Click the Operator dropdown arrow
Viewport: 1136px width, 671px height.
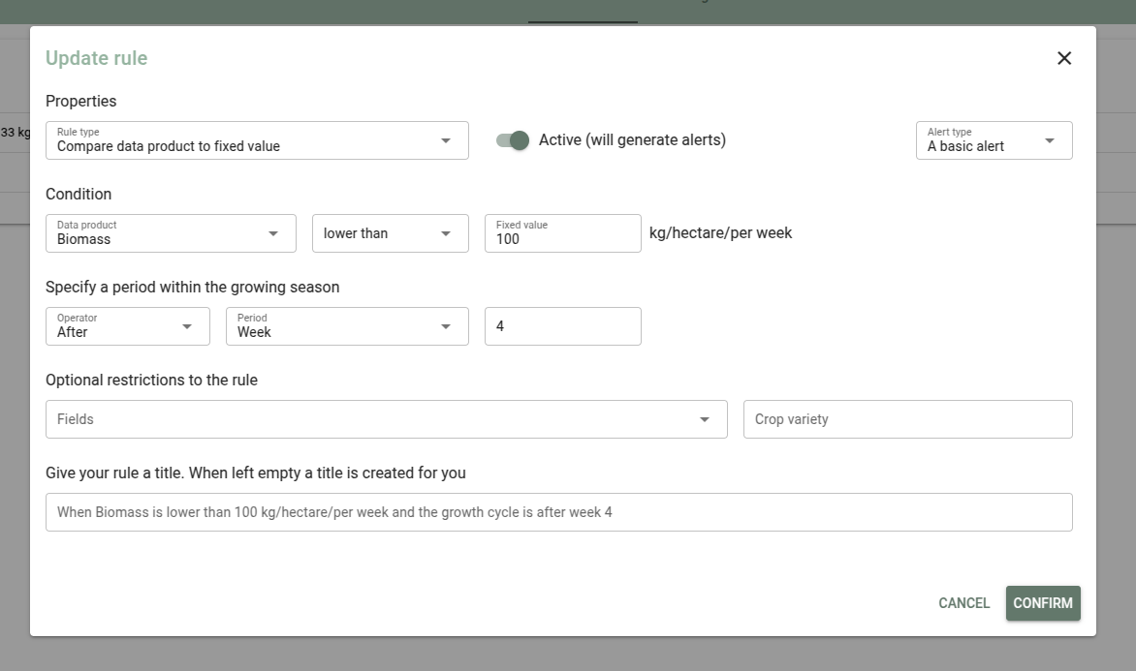point(187,326)
